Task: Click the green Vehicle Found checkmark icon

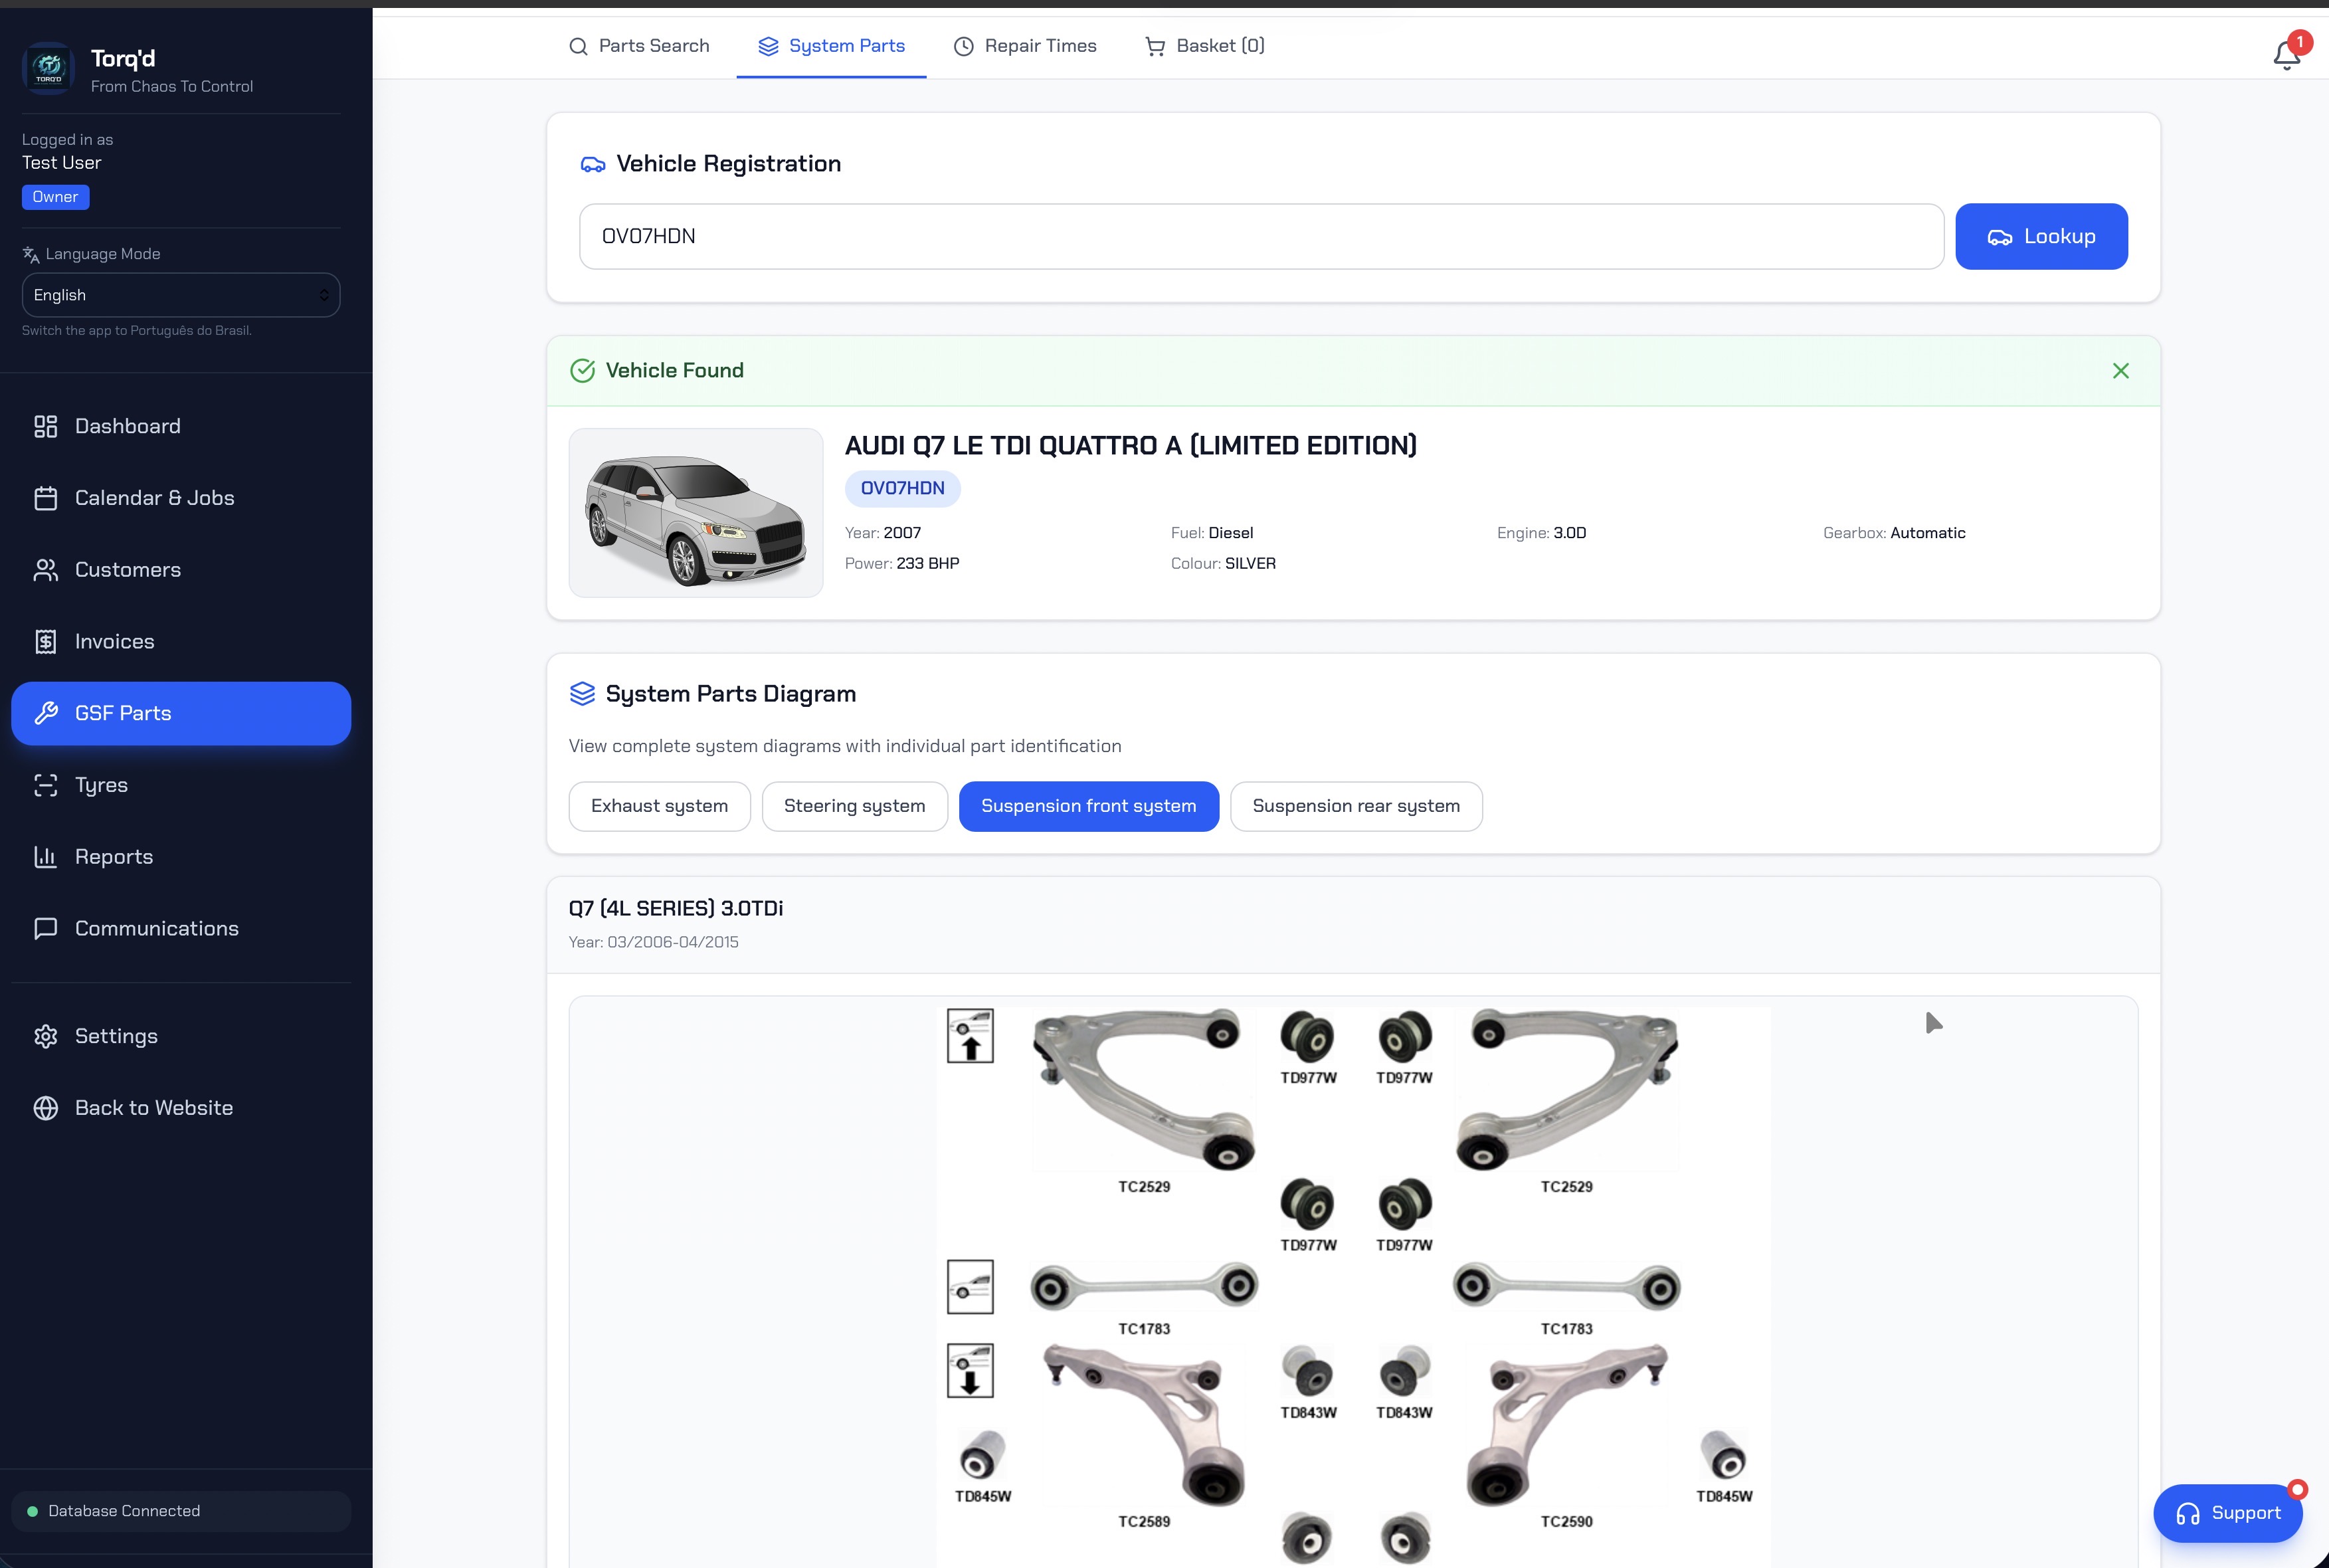Action: point(582,371)
